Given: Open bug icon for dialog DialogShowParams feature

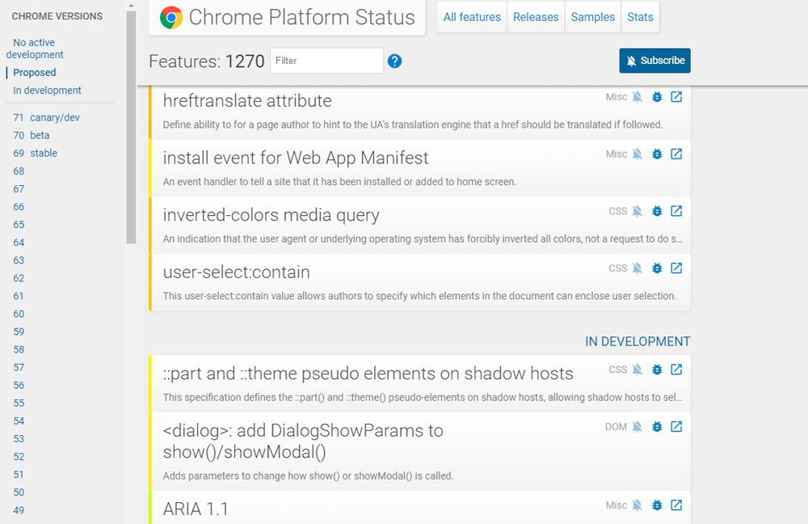Looking at the screenshot, I should click(657, 427).
